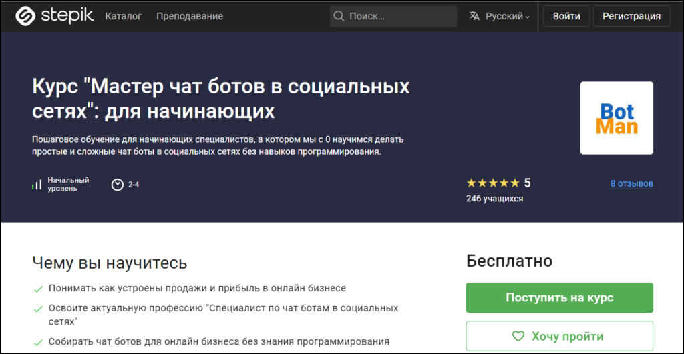The width and height of the screenshot is (684, 354).
Task: Open the 8 отзывов reviews link
Action: 631,183
